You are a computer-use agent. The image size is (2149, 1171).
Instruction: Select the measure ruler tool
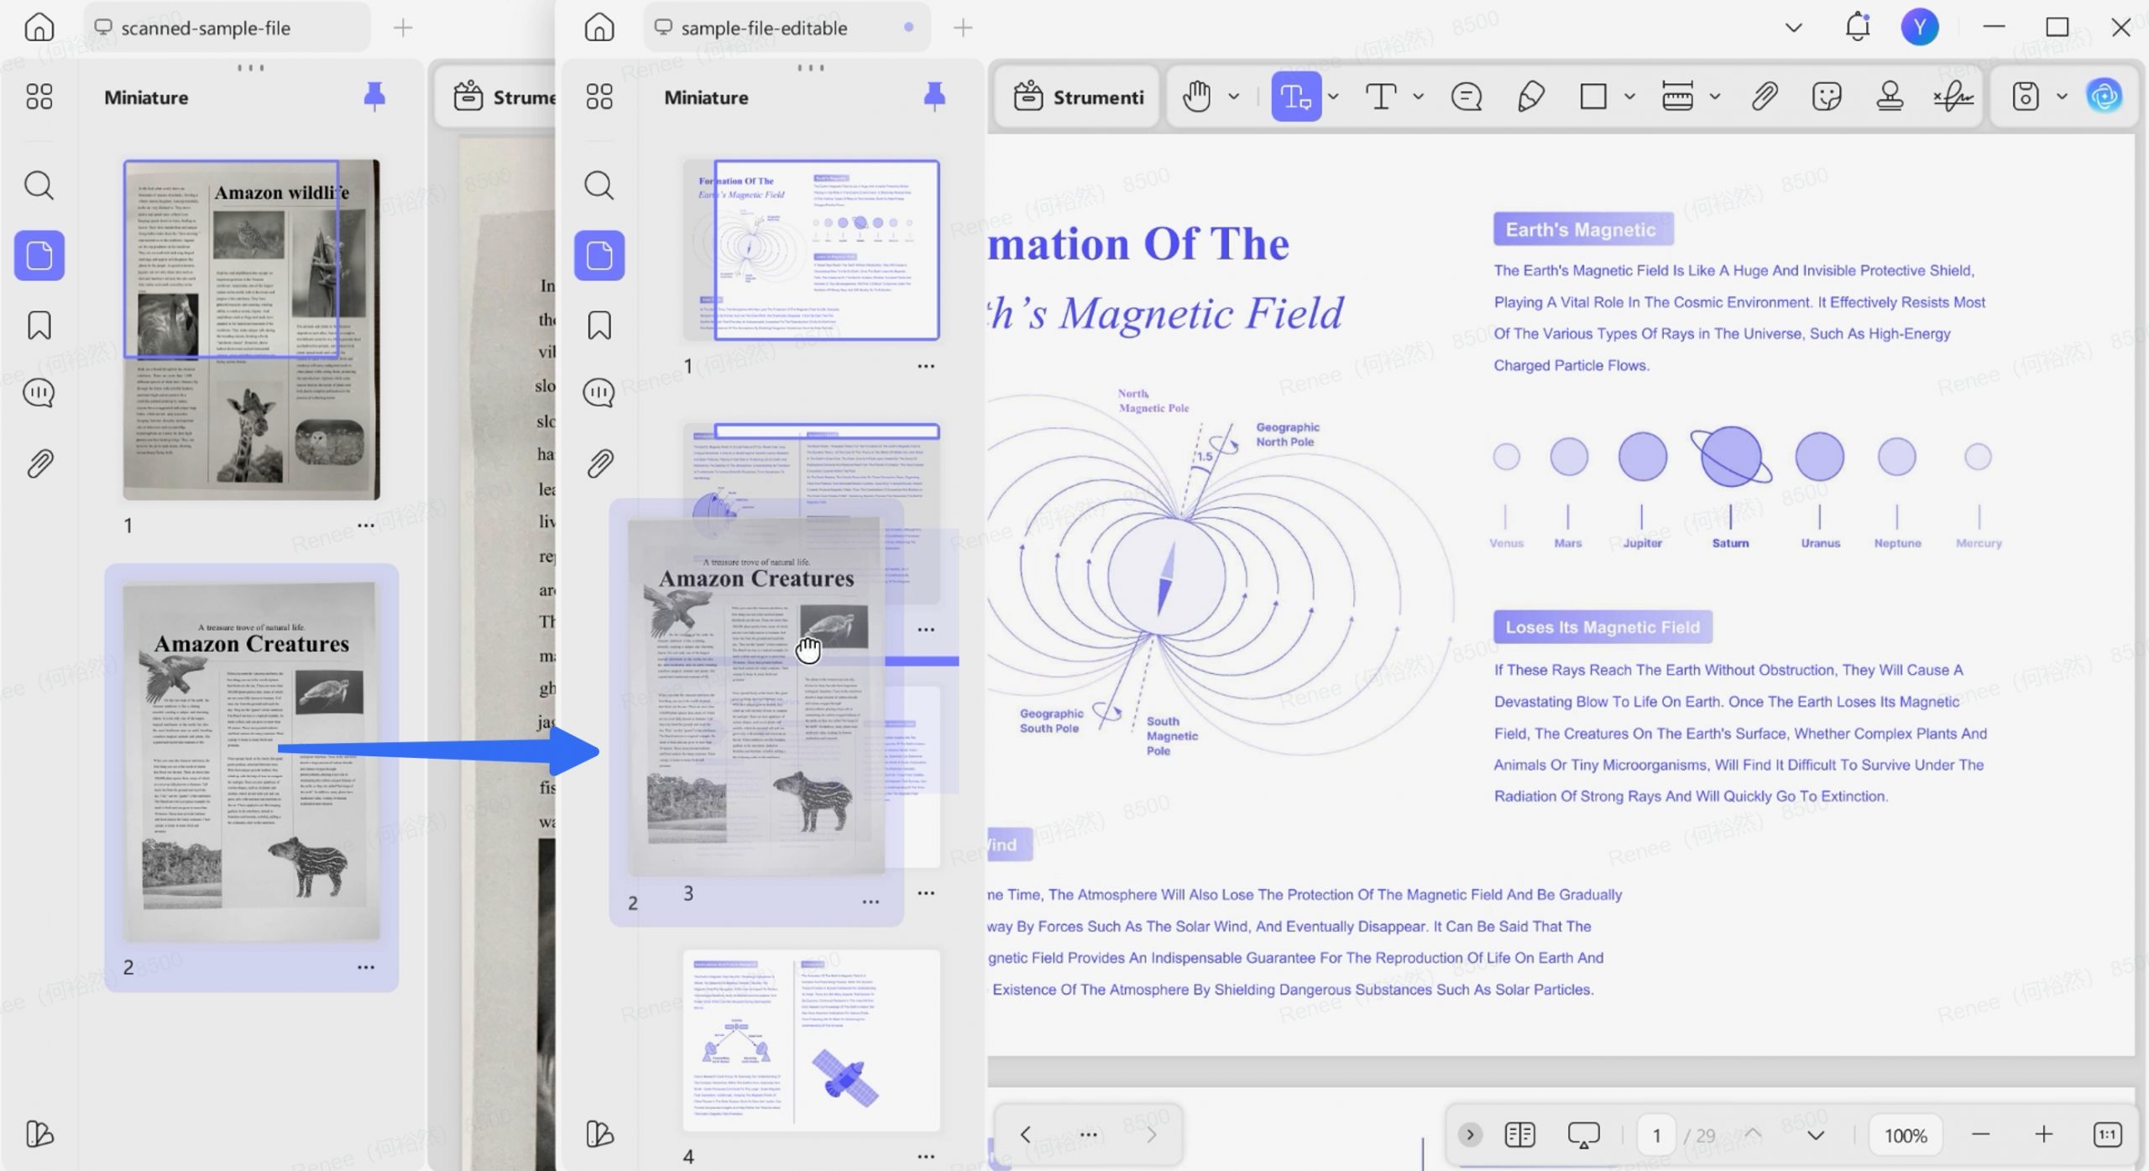[x=1677, y=97]
